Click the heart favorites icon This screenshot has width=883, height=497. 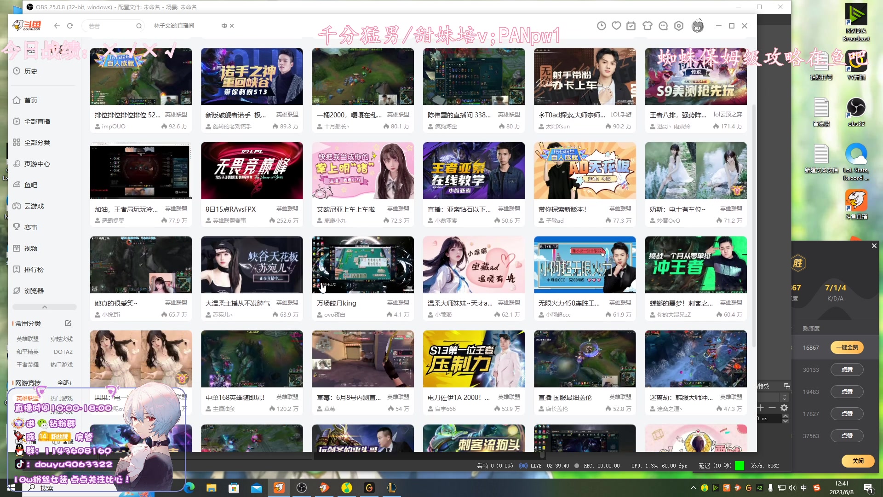[x=616, y=26]
